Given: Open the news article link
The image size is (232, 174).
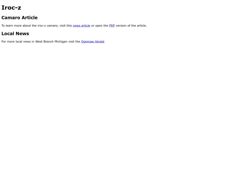Looking at the screenshot, I should [x=82, y=26].
